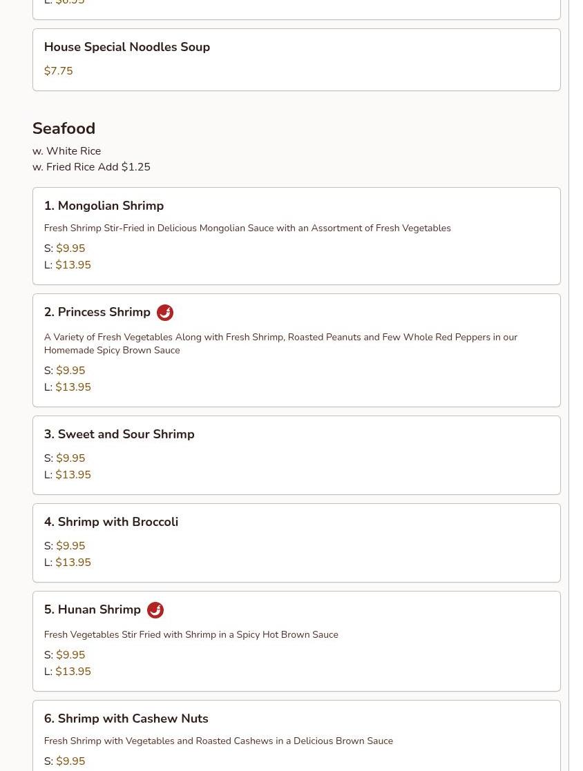
Task: Click the Princess Shrimp description text
Action: (280, 344)
